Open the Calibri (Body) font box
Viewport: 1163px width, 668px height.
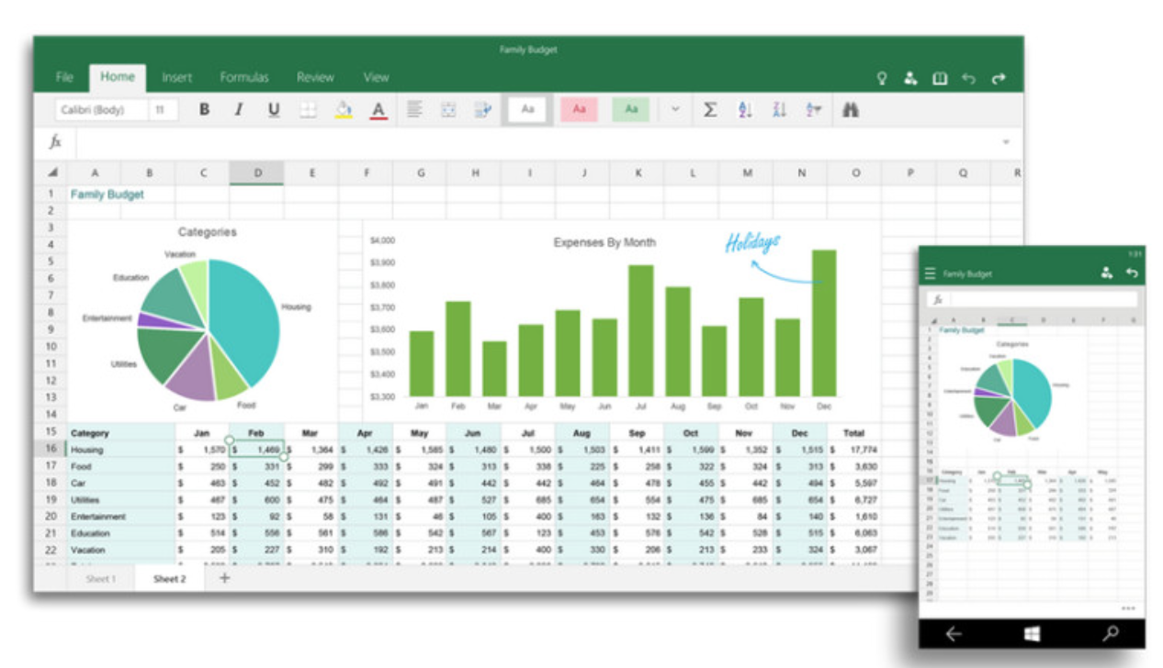pyautogui.click(x=99, y=110)
